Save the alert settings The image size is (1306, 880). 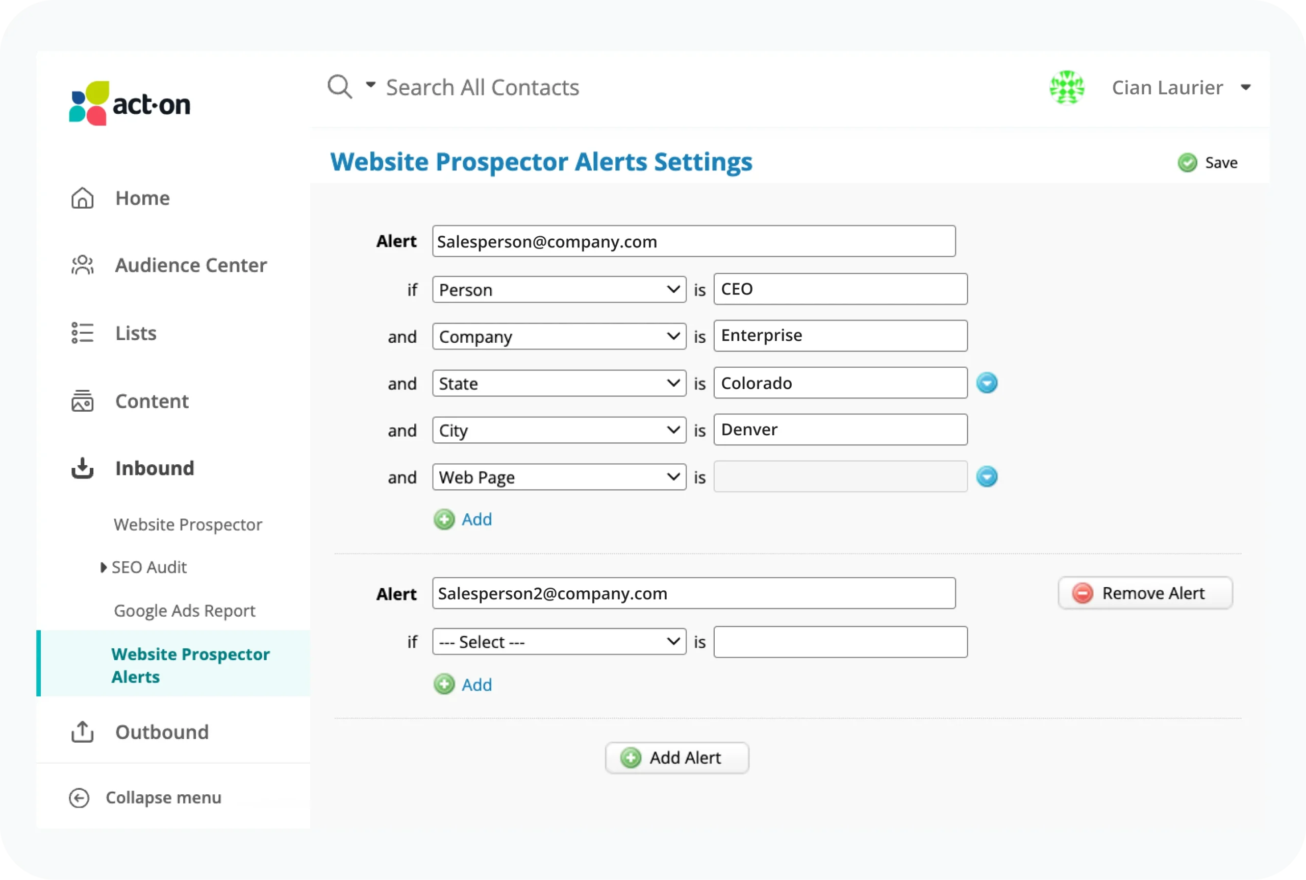(x=1208, y=163)
